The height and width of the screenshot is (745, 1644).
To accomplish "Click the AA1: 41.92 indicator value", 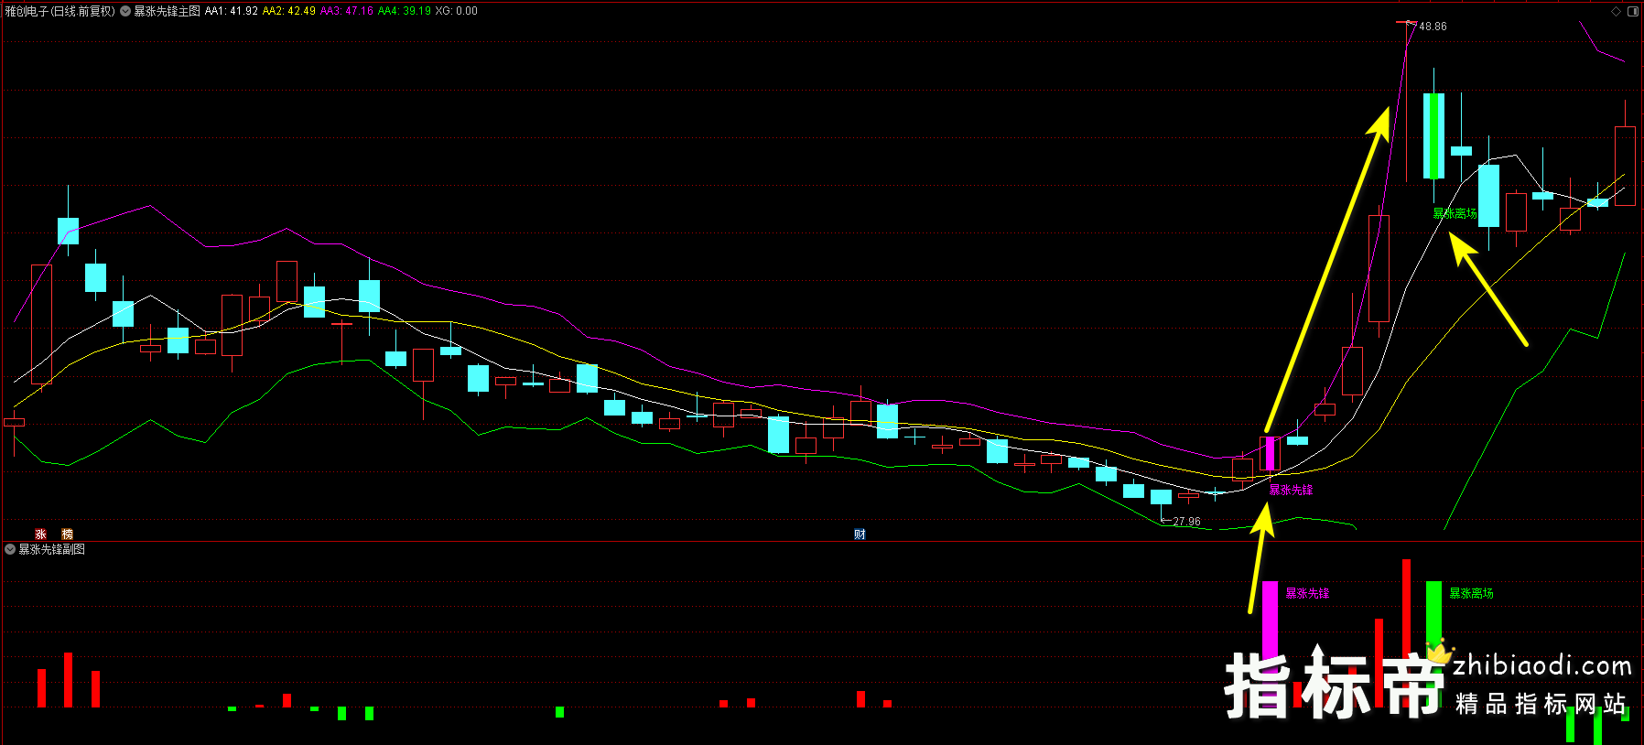I will (232, 11).
